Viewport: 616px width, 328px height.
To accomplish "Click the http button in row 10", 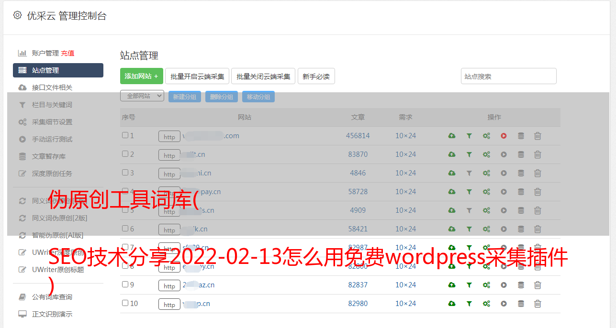I will [x=169, y=305].
